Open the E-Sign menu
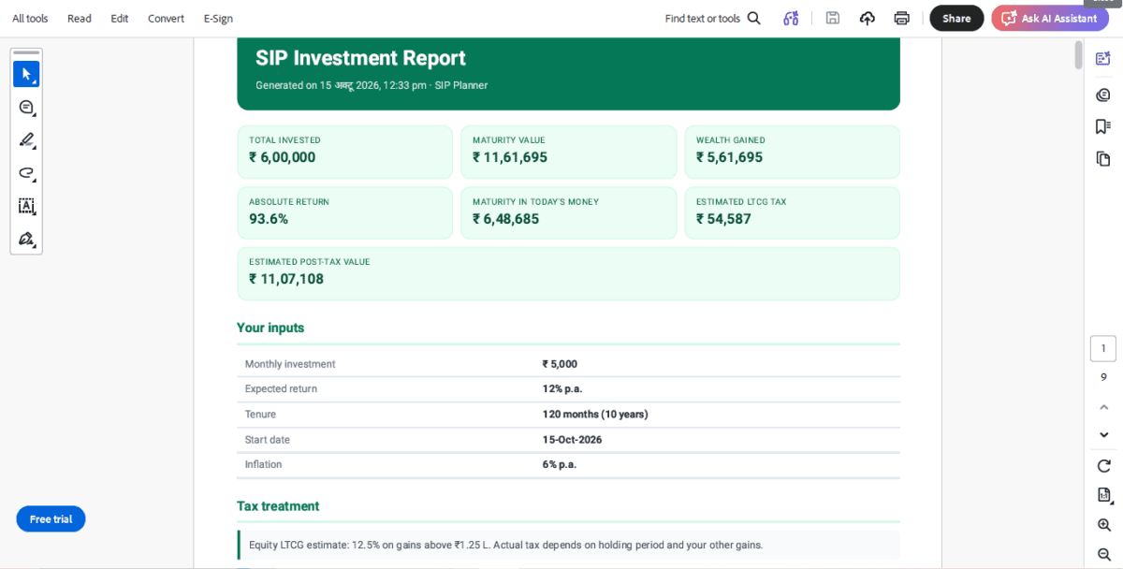The image size is (1123, 569). point(218,19)
